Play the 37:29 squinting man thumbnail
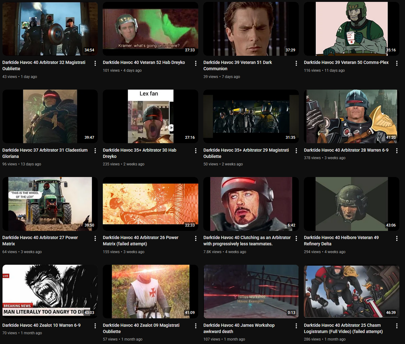 point(251,29)
